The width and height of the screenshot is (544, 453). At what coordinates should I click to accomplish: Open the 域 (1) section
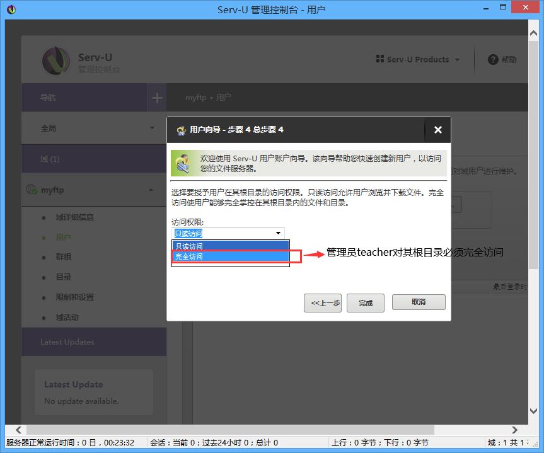[x=94, y=159]
